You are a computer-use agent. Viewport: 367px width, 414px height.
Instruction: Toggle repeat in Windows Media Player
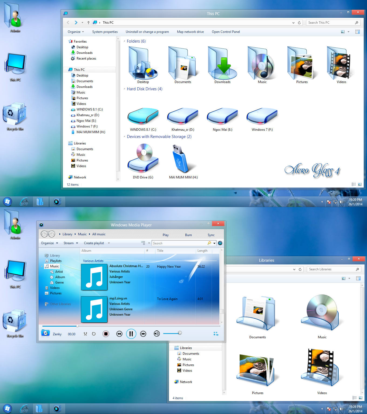click(x=94, y=334)
